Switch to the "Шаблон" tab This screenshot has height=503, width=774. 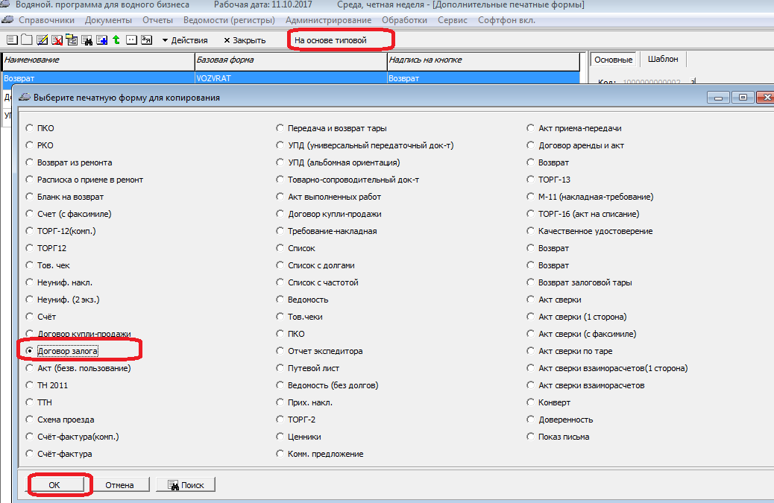coord(663,60)
